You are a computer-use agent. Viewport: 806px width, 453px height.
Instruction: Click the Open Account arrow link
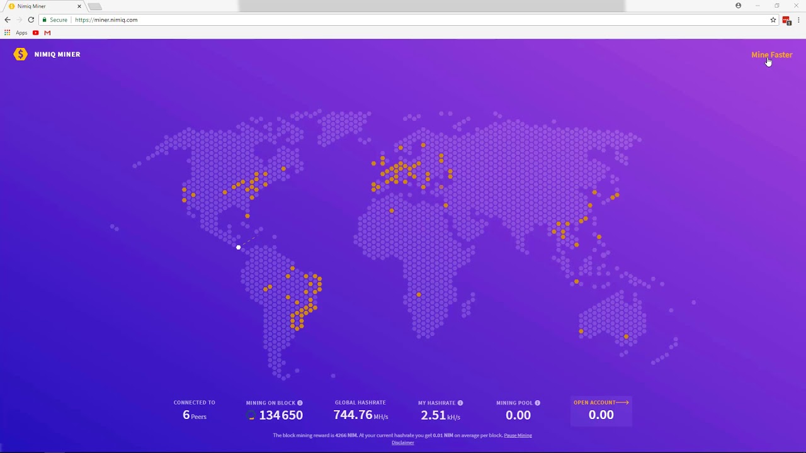(601, 403)
